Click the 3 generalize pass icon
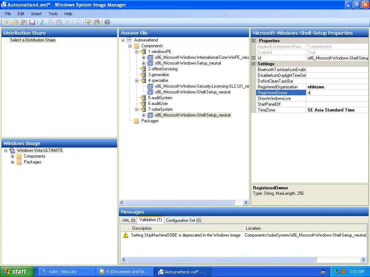Image resolution: width=370 pixels, height=277 pixels. click(x=143, y=75)
